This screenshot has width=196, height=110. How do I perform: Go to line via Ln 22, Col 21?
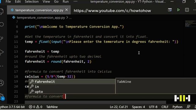pyautogui.click(x=119, y=107)
